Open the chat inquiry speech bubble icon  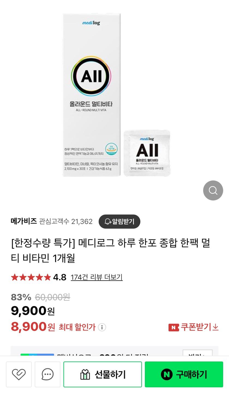pyautogui.click(x=47, y=374)
